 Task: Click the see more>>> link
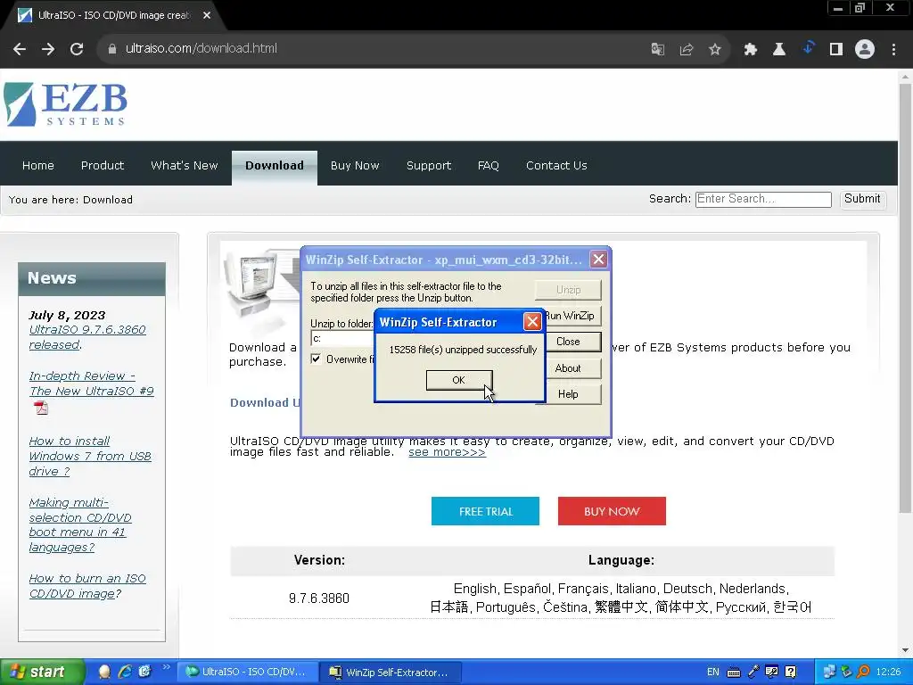point(447,452)
